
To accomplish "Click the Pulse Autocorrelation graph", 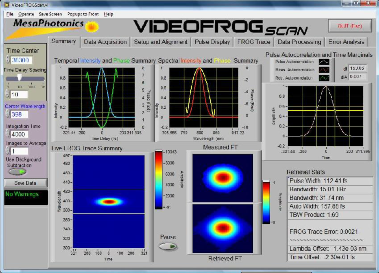I will 325,116.
